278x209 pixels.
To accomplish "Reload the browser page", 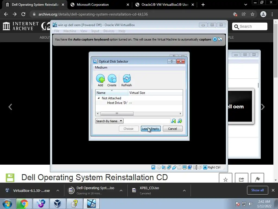I will [23, 14].
